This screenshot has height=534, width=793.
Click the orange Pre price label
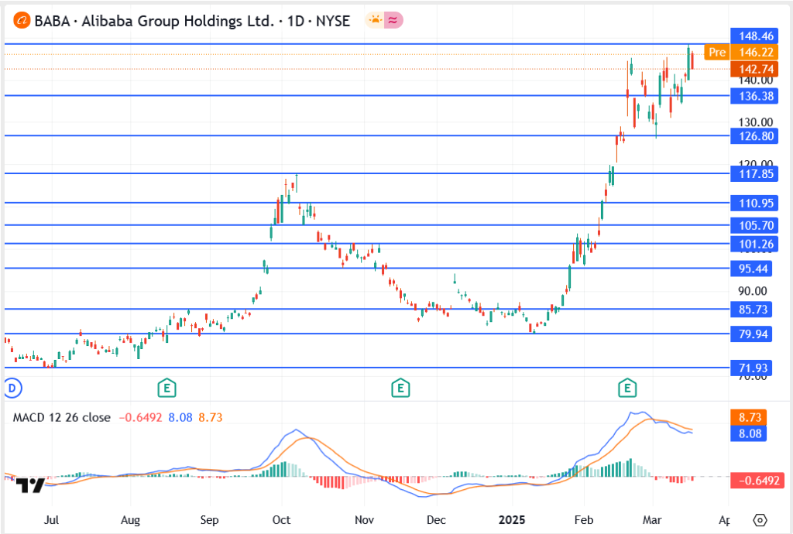click(x=716, y=53)
